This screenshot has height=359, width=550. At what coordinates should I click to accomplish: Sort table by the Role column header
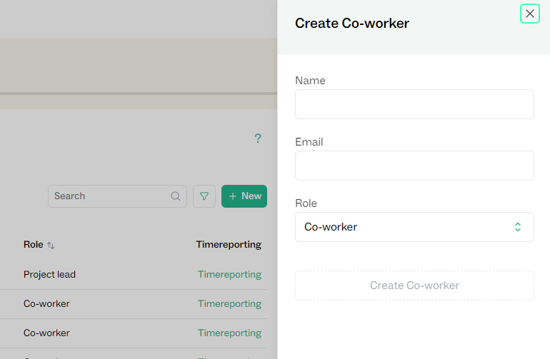(33, 244)
